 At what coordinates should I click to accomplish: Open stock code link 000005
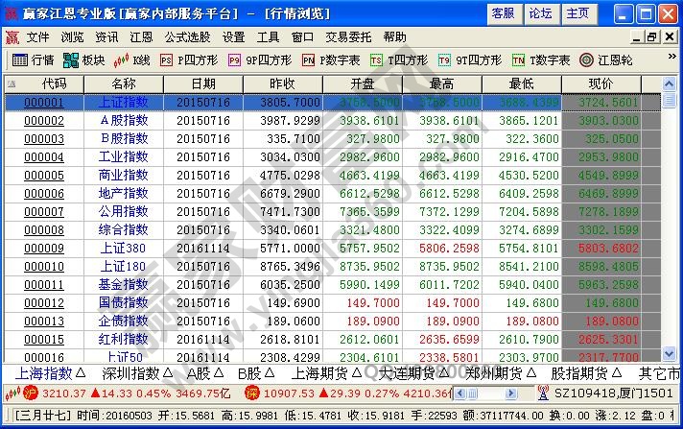[44, 176]
